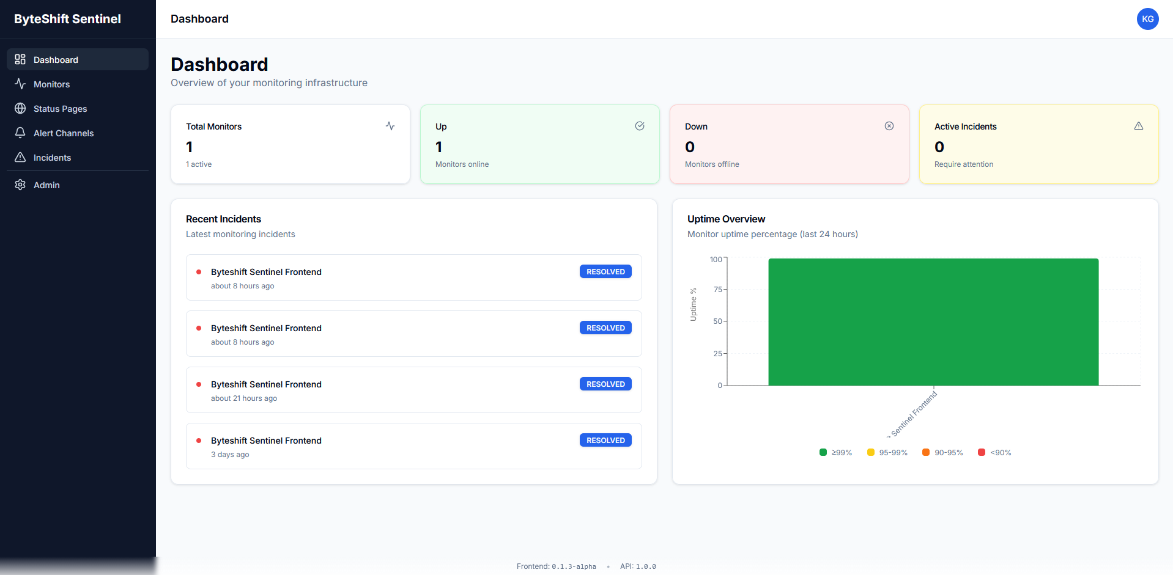Click the check-circle icon on the Up card

point(640,126)
